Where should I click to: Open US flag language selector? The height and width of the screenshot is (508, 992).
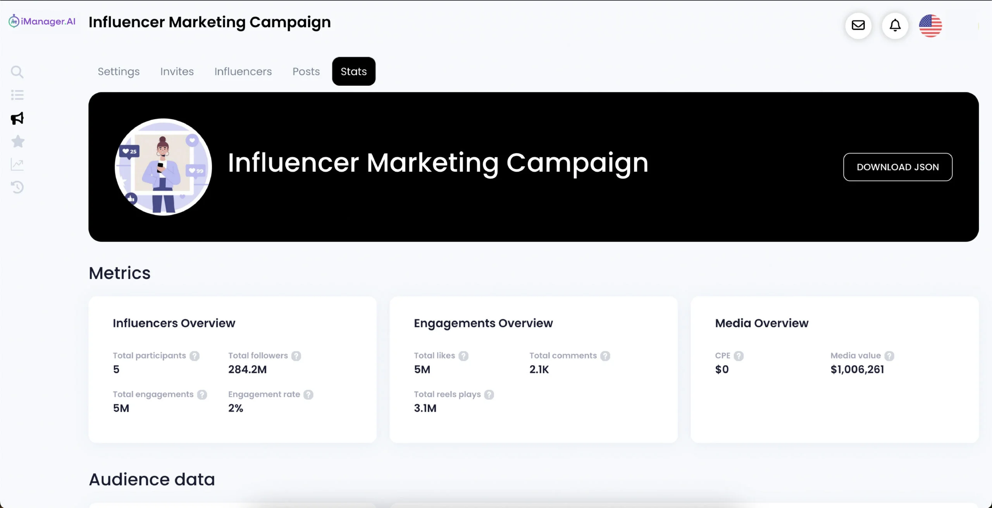click(930, 26)
